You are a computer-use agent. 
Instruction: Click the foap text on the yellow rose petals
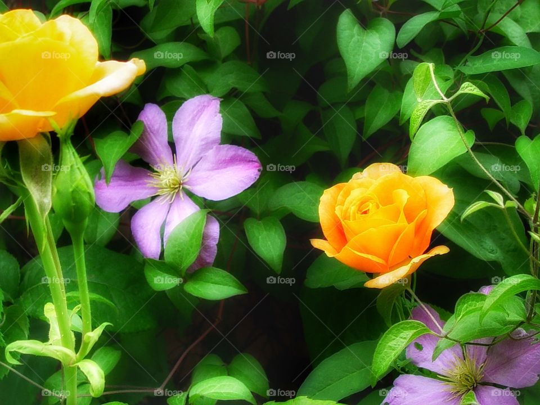point(62,54)
